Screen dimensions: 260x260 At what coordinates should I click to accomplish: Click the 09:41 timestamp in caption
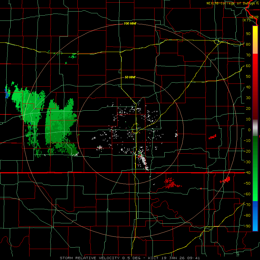coord(194,258)
